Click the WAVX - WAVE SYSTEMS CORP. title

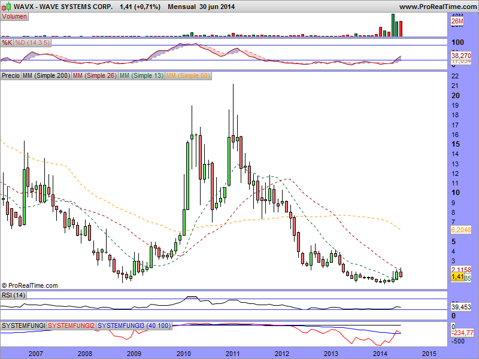coord(63,7)
